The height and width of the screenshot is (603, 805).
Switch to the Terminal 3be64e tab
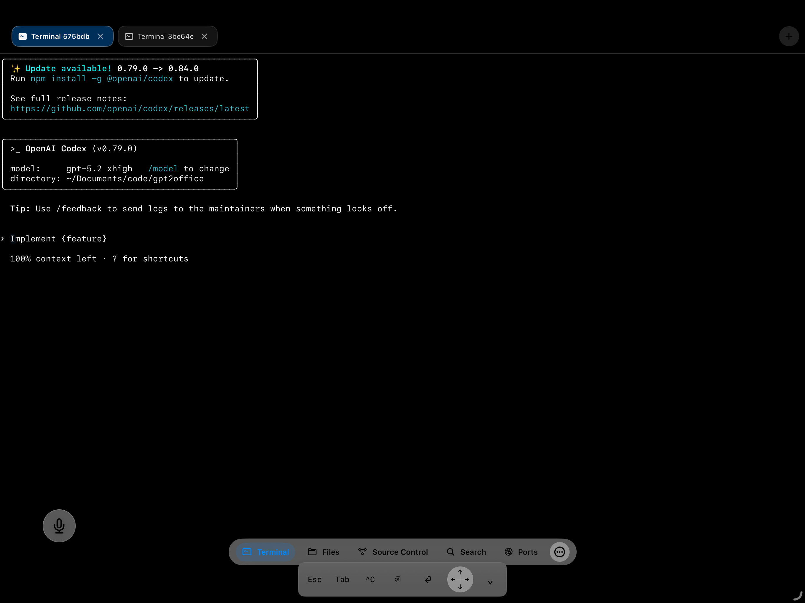click(167, 37)
